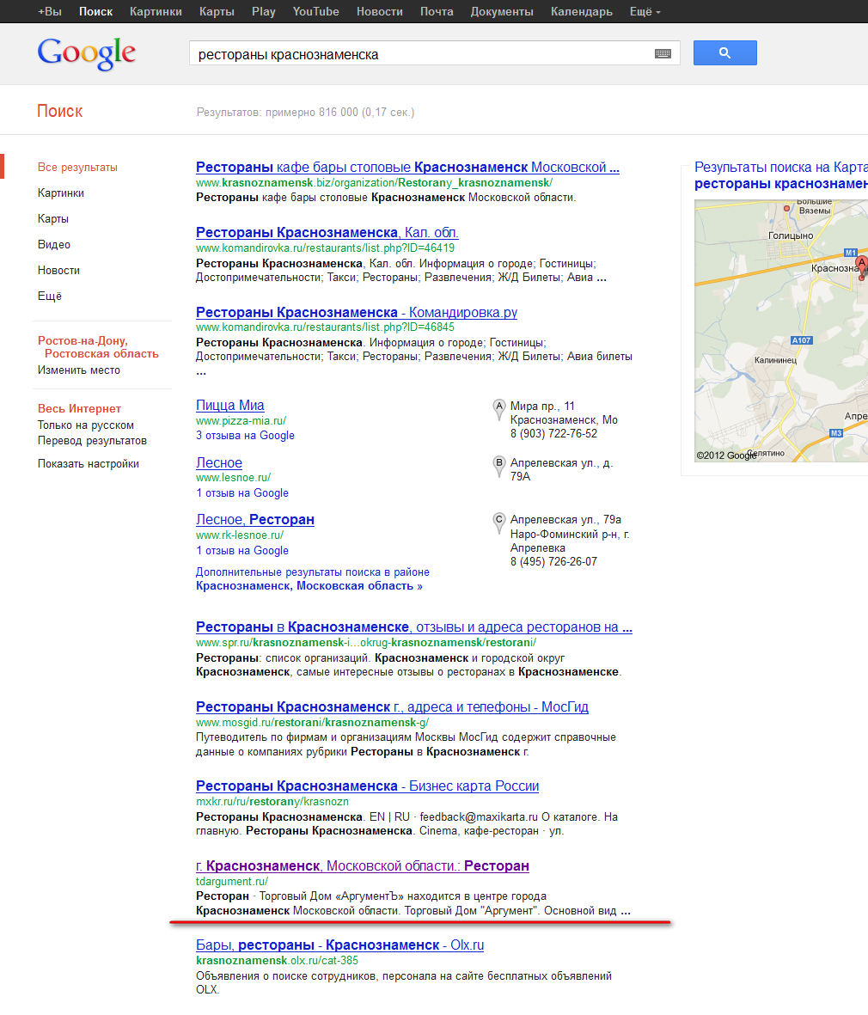Image resolution: width=868 pixels, height=1015 pixels.
Task: Filter by Картинки in the left sidebar
Action: [x=61, y=193]
